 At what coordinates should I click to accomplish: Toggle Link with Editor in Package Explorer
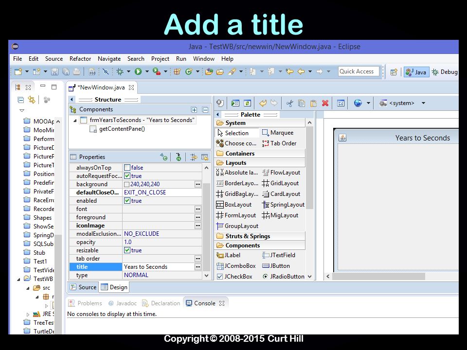coord(31,100)
